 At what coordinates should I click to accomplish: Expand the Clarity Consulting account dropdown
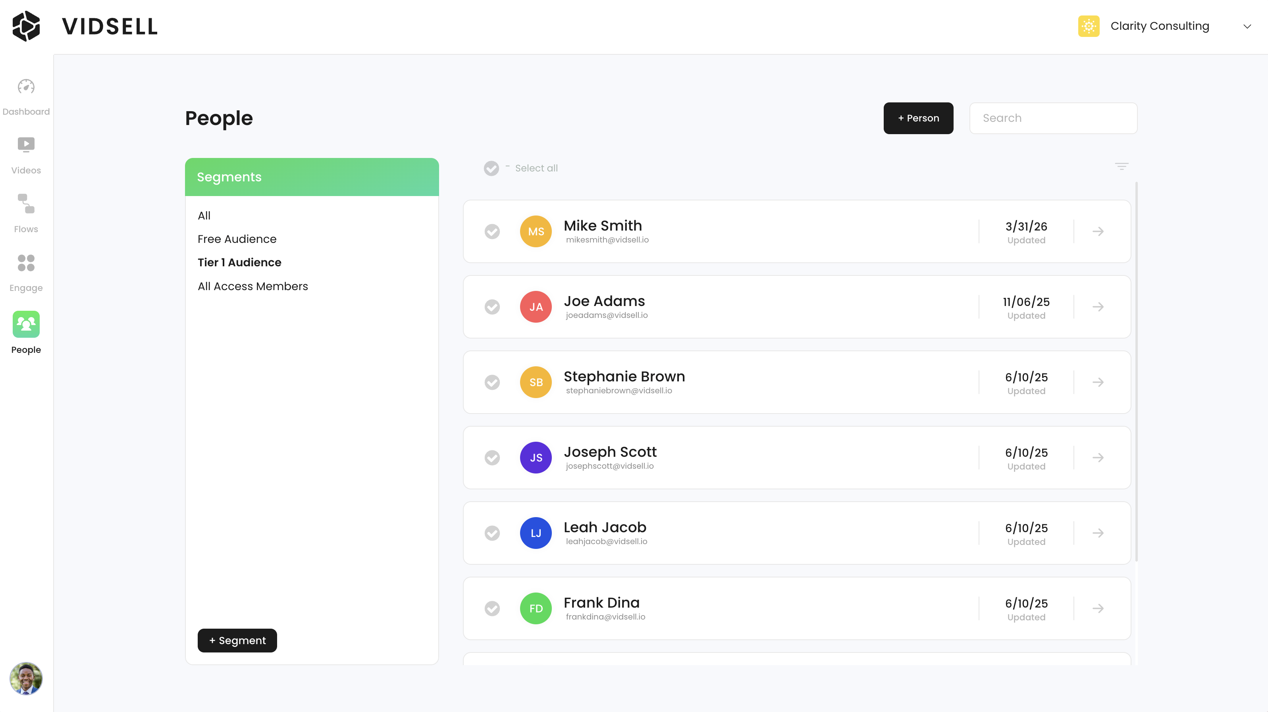click(1247, 26)
